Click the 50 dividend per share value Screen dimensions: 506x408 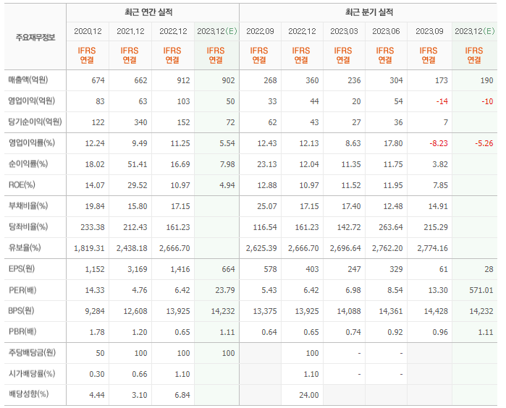tap(101, 353)
